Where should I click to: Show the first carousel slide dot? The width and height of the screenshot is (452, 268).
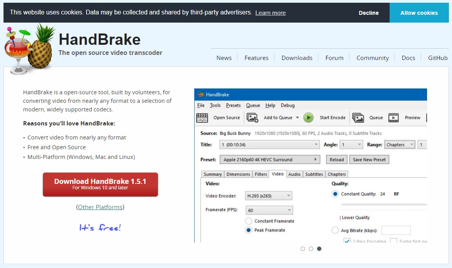click(x=303, y=249)
